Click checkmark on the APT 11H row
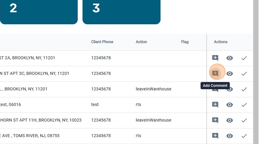Screen dimensions: 259x144 (244, 120)
